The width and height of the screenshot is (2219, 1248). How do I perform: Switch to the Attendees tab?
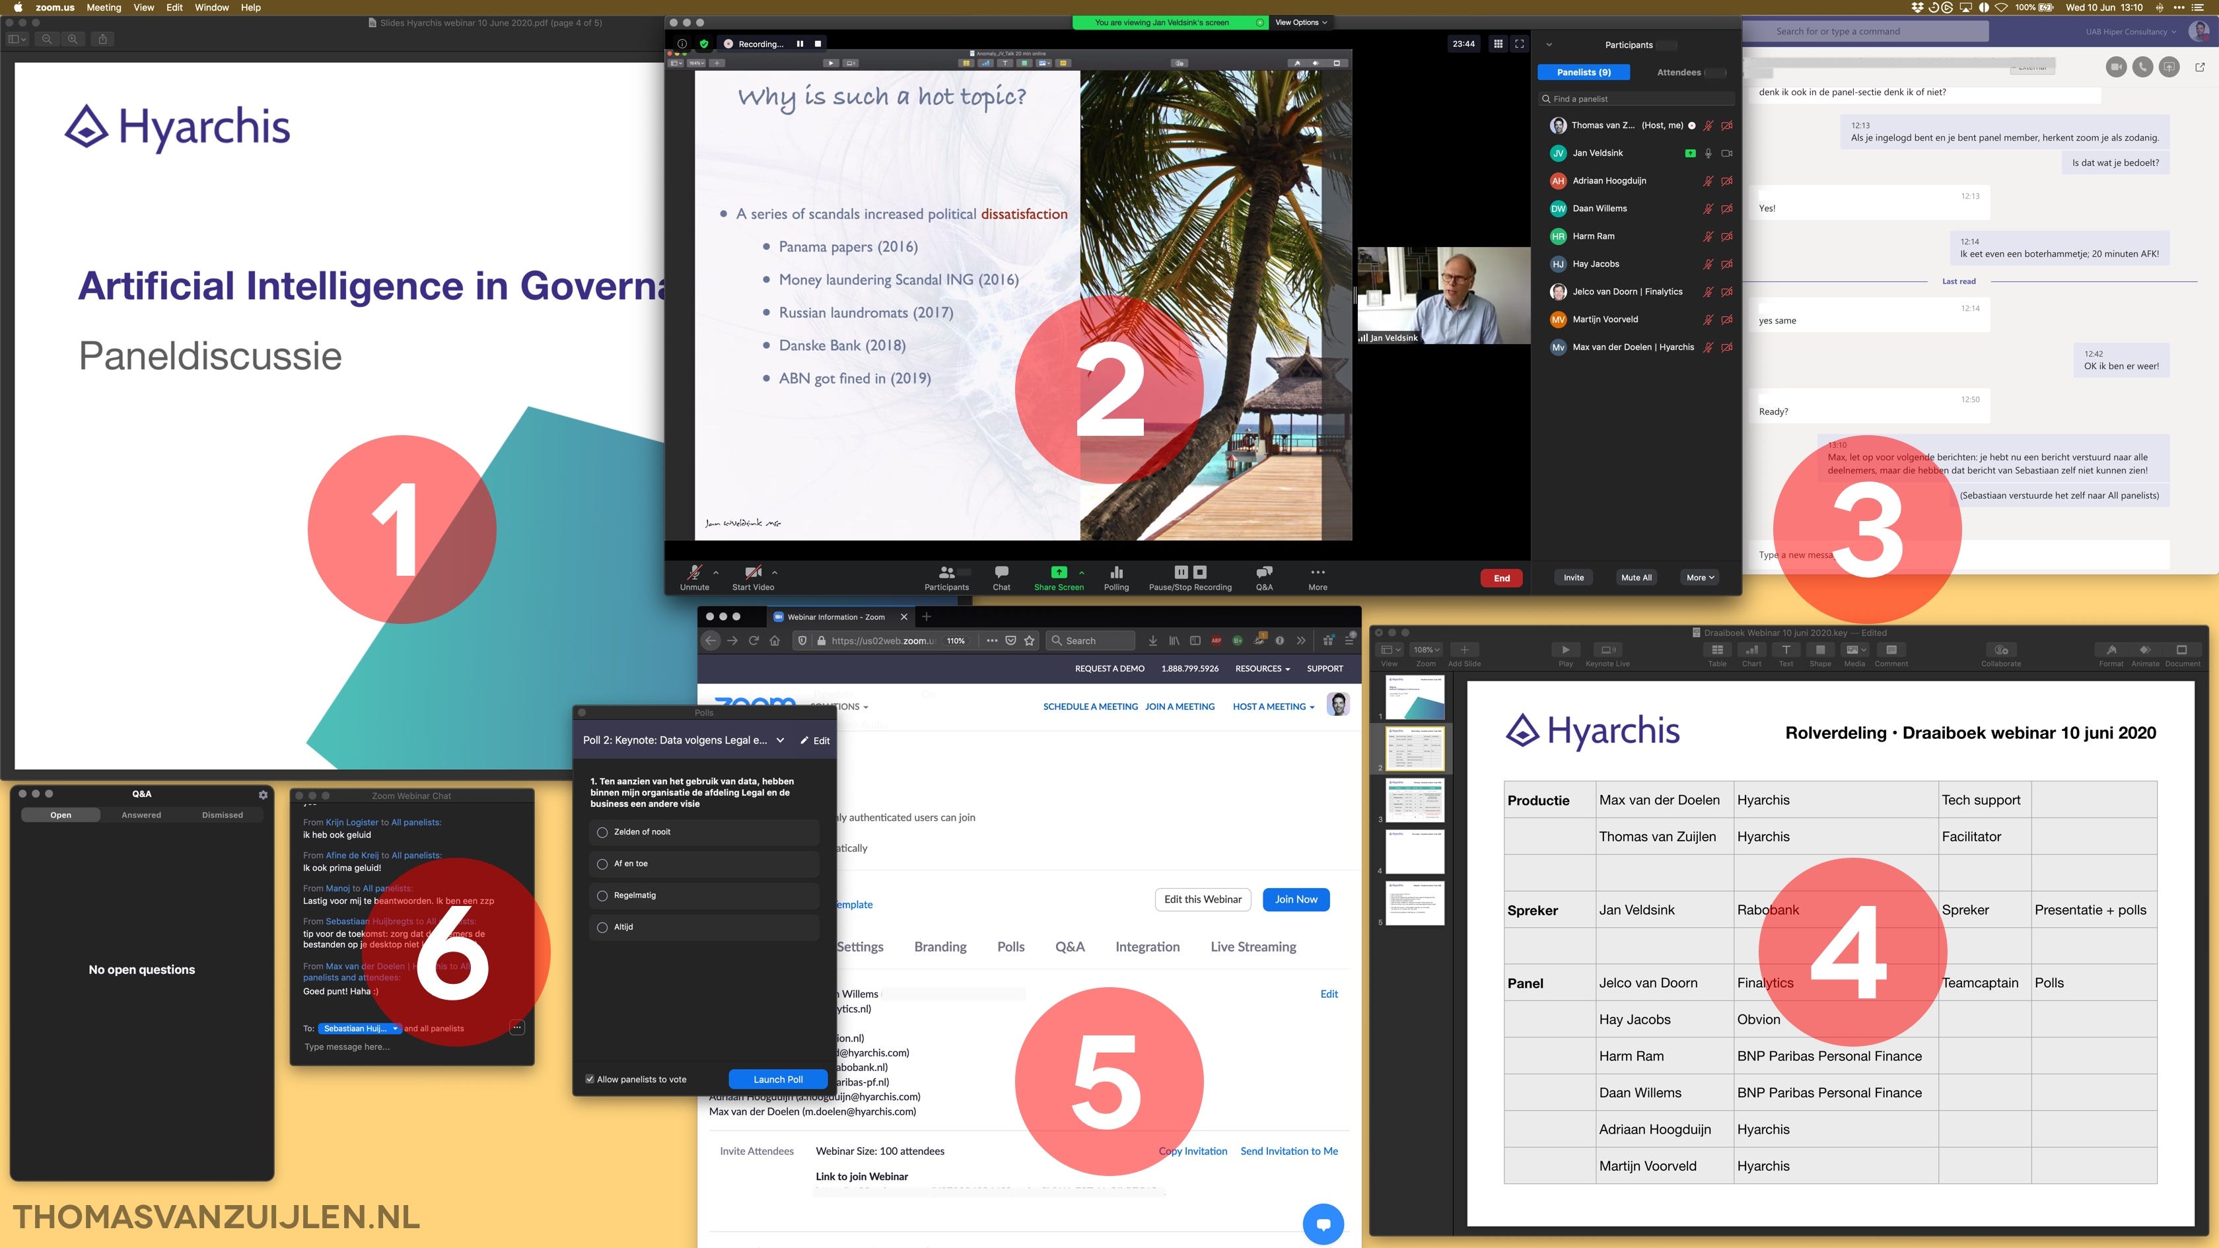(1679, 73)
